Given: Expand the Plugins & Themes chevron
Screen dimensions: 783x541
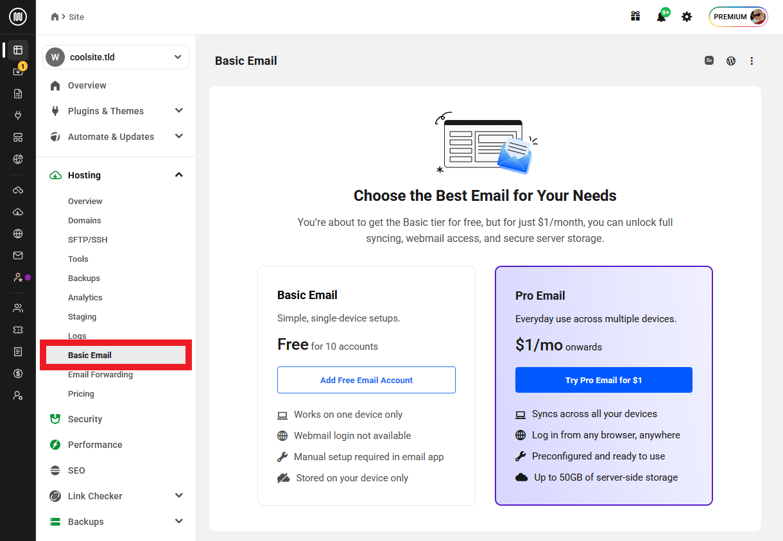Looking at the screenshot, I should click(x=179, y=110).
